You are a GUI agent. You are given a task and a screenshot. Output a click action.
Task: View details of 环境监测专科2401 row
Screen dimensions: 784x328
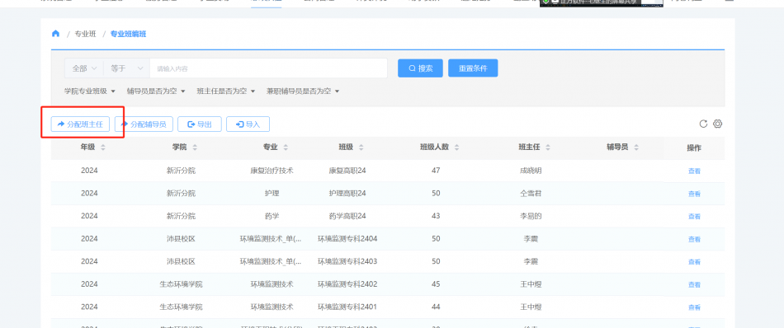coord(694,307)
